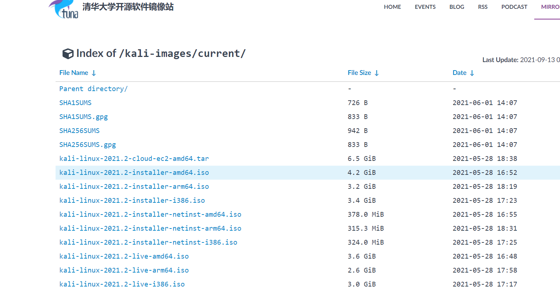
Task: Click the 942 B size cell
Action: (x=358, y=131)
